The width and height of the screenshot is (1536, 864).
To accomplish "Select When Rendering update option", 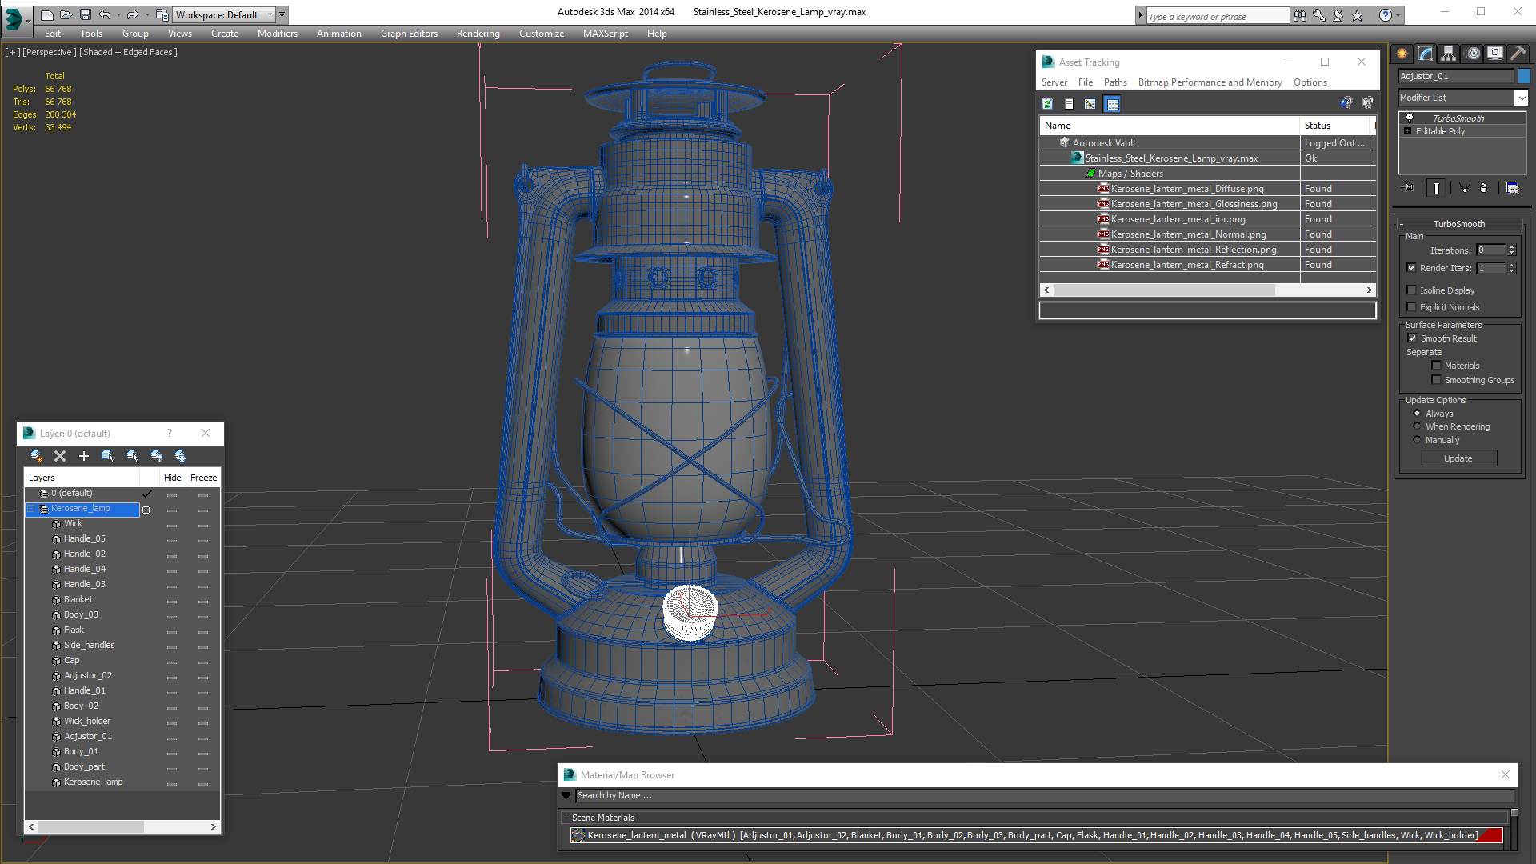I will (1417, 426).
